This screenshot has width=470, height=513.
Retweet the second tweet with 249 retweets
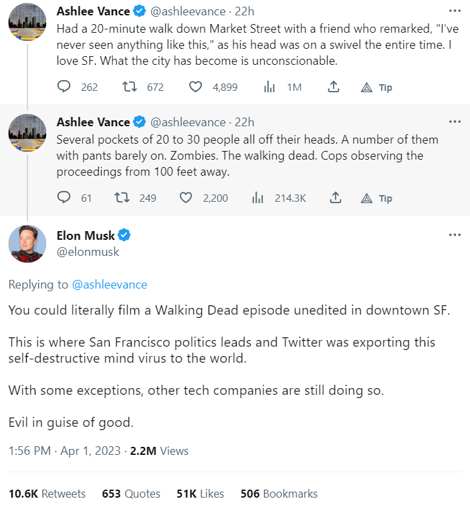[x=122, y=198]
